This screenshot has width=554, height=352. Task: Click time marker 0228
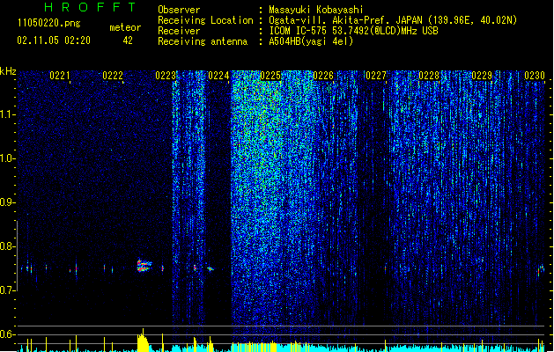(429, 76)
